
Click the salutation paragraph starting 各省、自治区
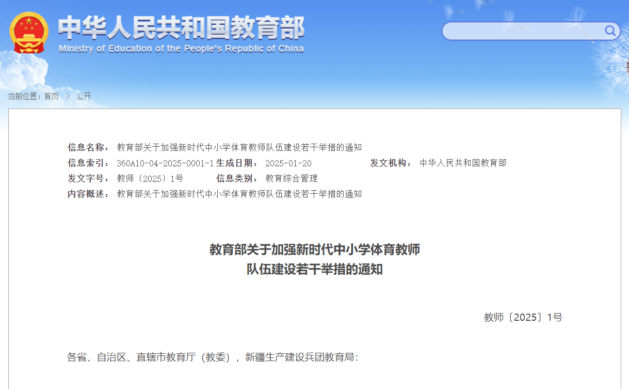[212, 357]
